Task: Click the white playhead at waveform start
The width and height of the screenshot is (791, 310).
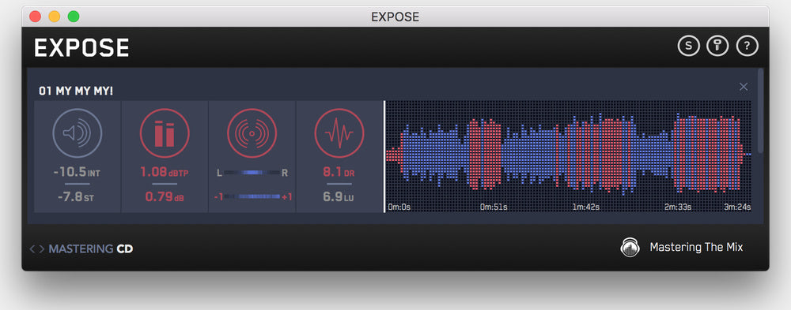Action: (384, 156)
